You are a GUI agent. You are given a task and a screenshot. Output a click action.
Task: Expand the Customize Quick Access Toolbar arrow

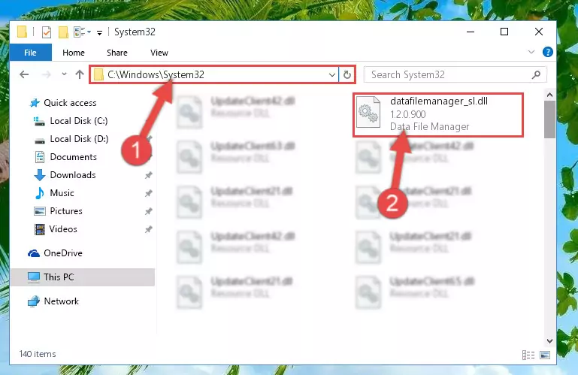99,33
